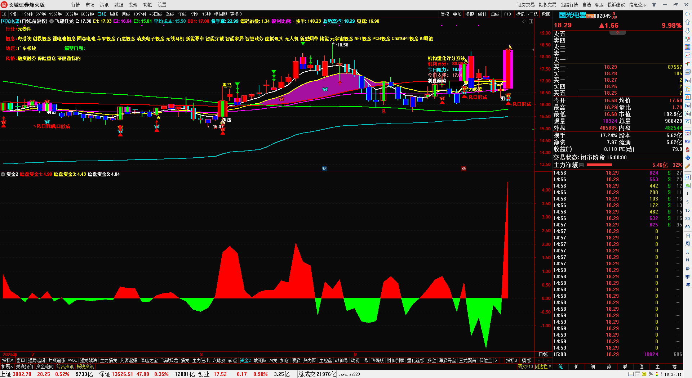
Task: Select the candlestick chart icon in sidebar
Action: (x=688, y=63)
